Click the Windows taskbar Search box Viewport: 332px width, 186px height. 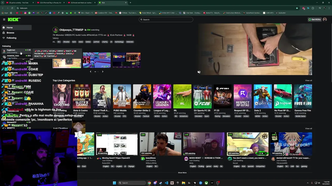coord(131,183)
